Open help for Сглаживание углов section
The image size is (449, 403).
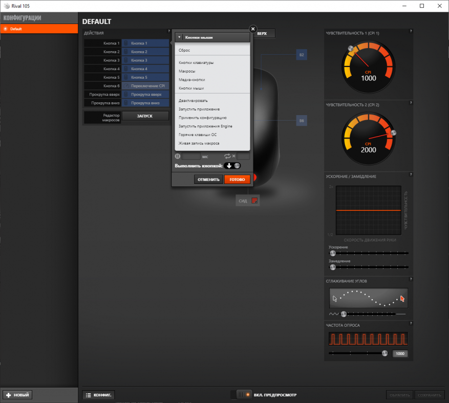click(411, 279)
